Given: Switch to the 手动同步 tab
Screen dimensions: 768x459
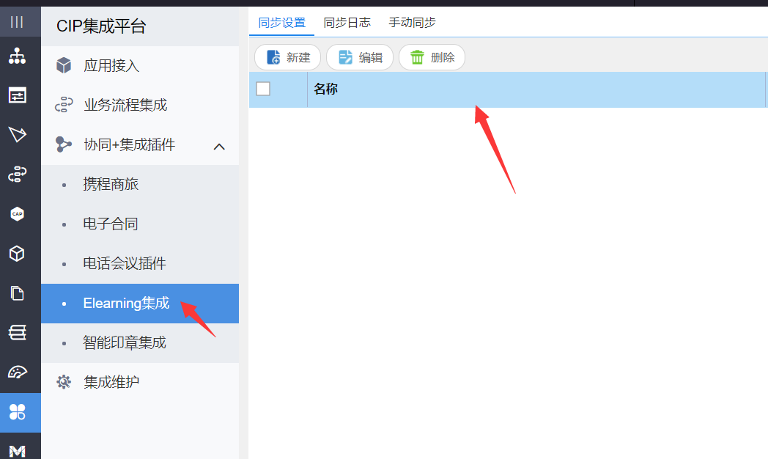Looking at the screenshot, I should click(x=412, y=23).
